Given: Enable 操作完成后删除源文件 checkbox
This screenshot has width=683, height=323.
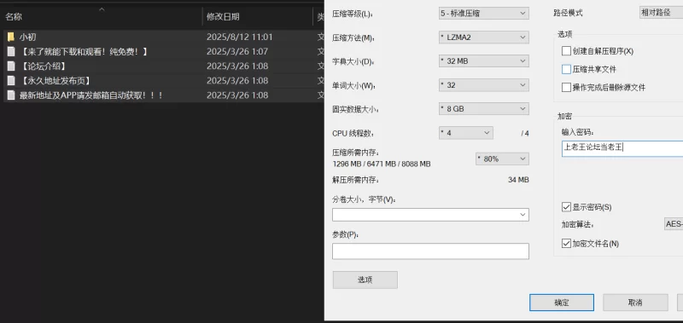Looking at the screenshot, I should [x=566, y=88].
